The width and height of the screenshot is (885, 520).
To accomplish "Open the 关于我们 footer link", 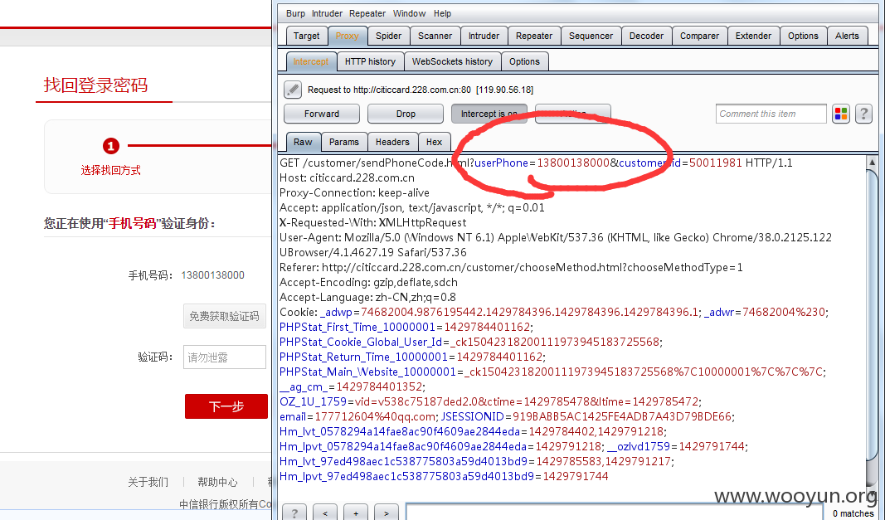I will pos(148,482).
